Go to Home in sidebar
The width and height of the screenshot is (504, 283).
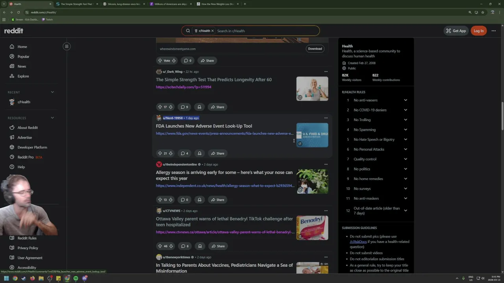point(22,47)
